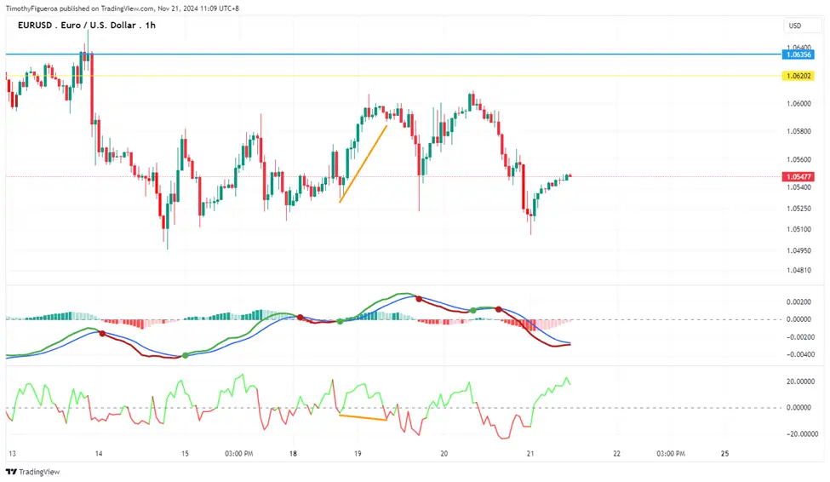
Task: Click the date label 20 on time axis
Action: (x=444, y=453)
